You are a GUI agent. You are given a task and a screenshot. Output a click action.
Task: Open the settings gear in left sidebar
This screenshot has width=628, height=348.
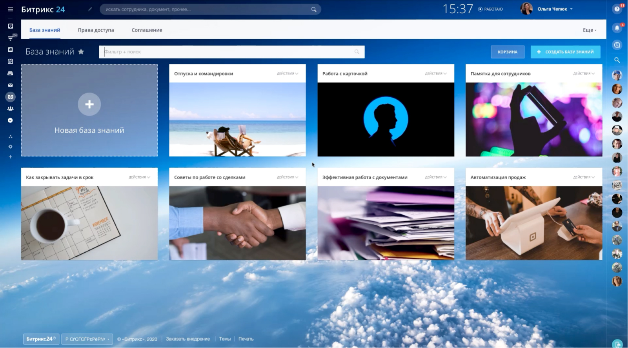pyautogui.click(x=11, y=146)
